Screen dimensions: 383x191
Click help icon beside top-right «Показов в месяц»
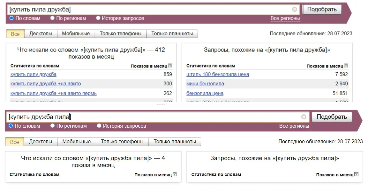(346, 66)
